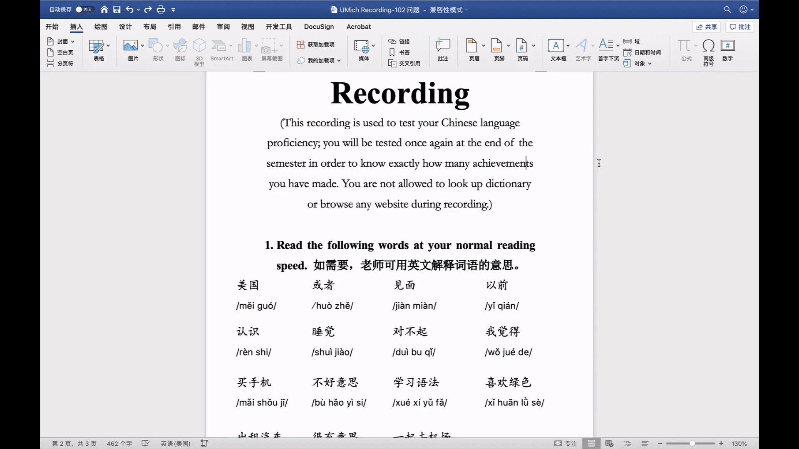799x449 pixels.
Task: Expand the Object (对象) dropdown
Action: (649, 64)
